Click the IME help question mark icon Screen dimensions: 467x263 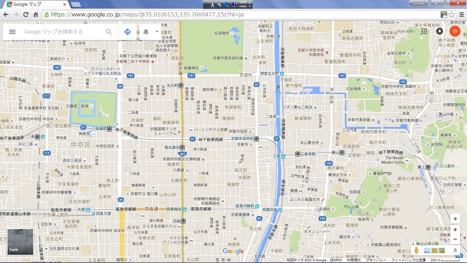(x=234, y=4)
